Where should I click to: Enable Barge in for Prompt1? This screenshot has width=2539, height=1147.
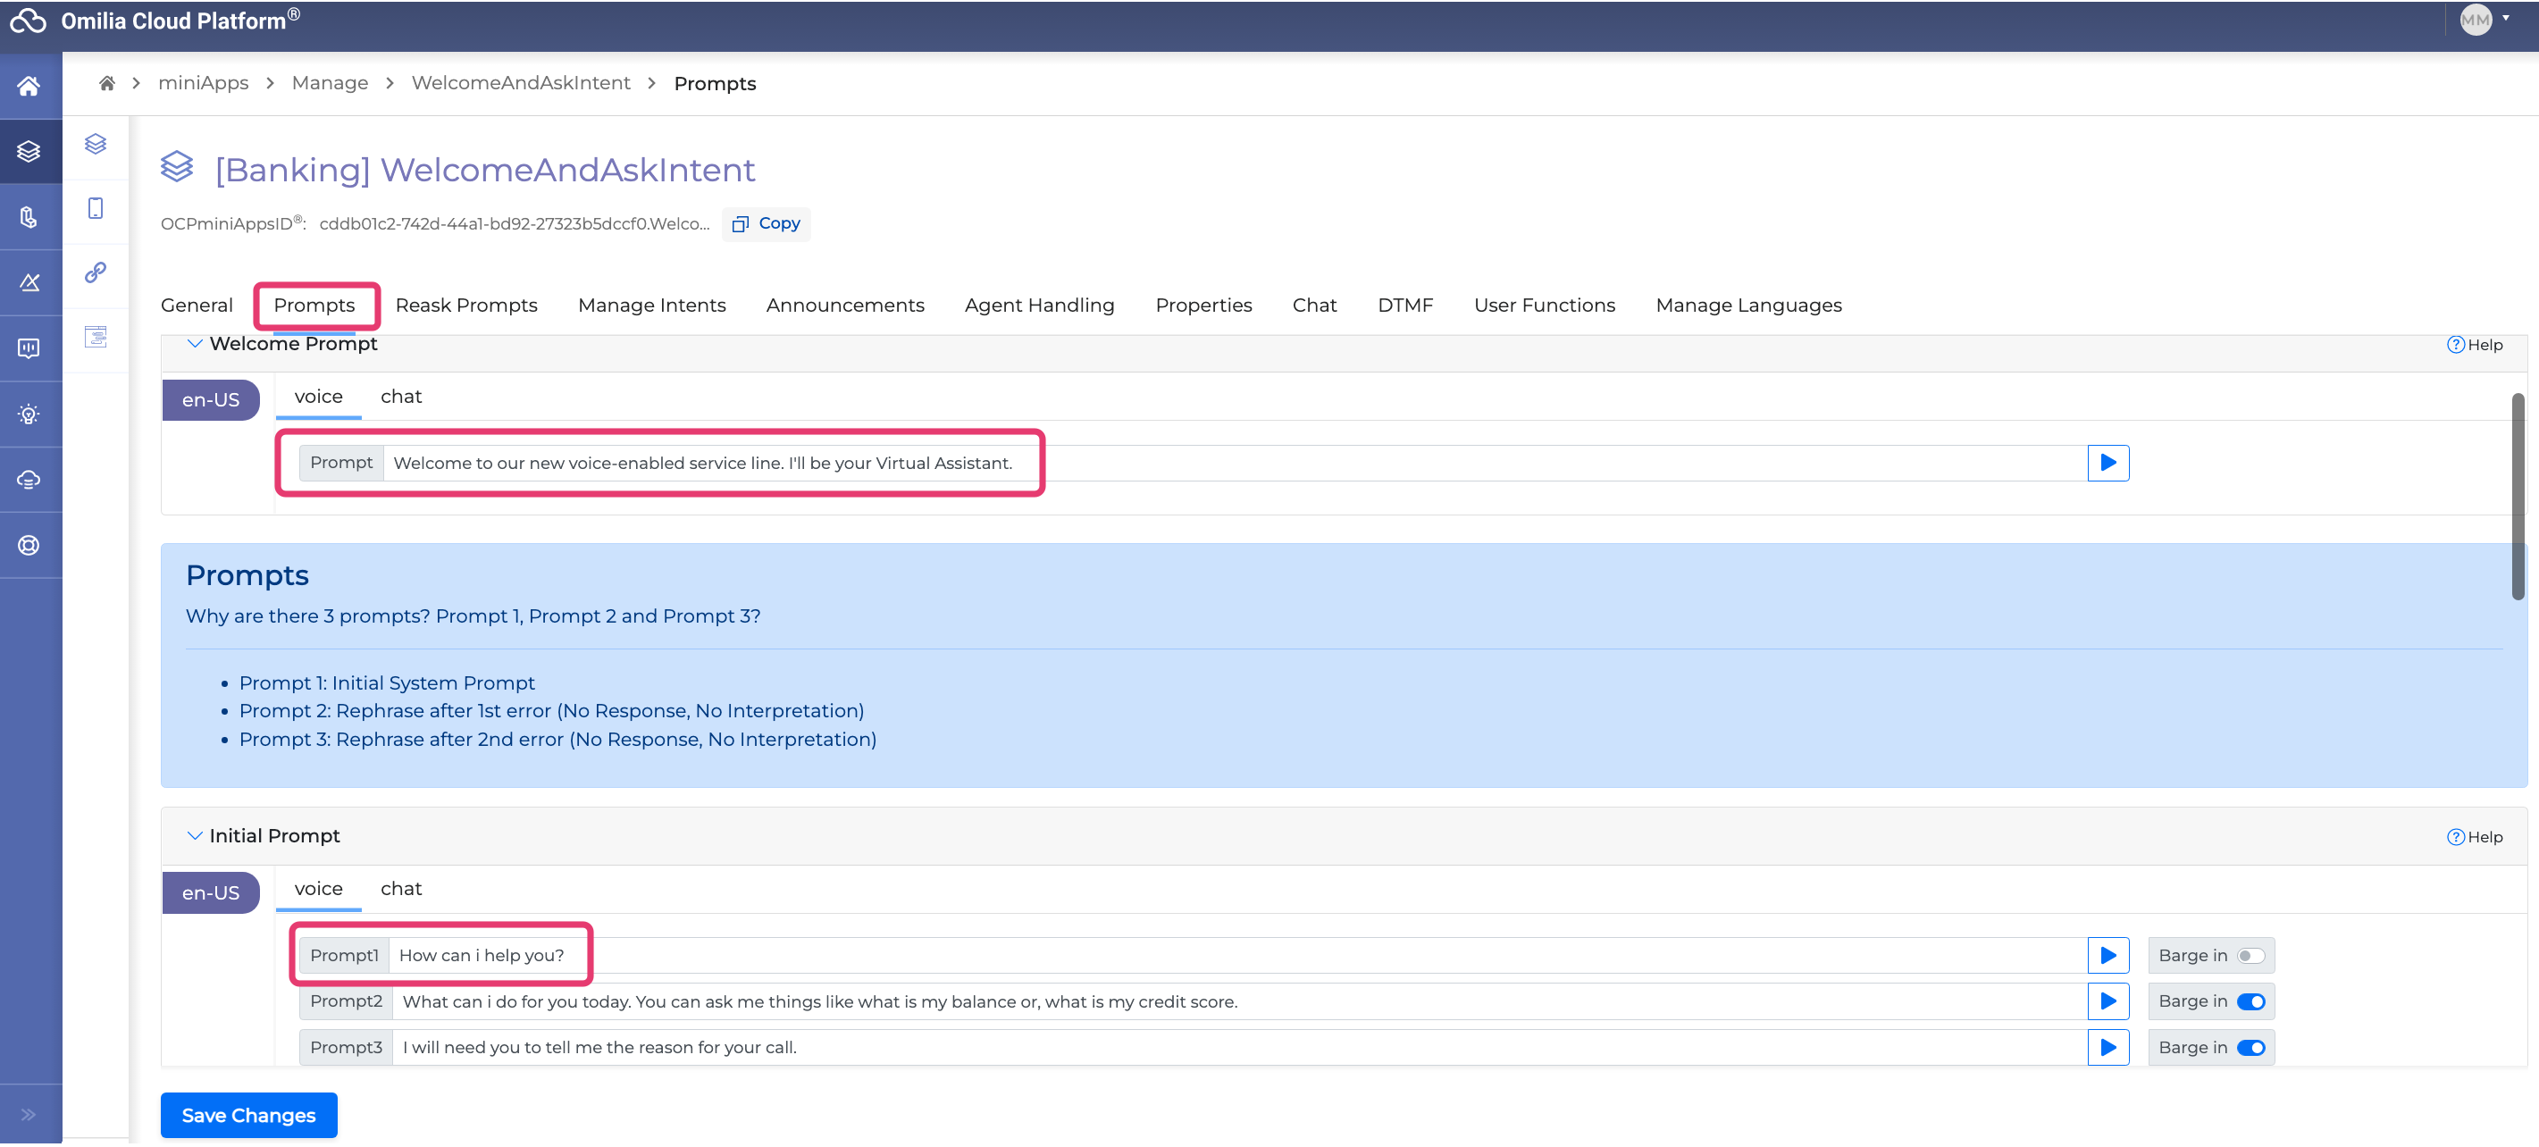pyautogui.click(x=2250, y=955)
